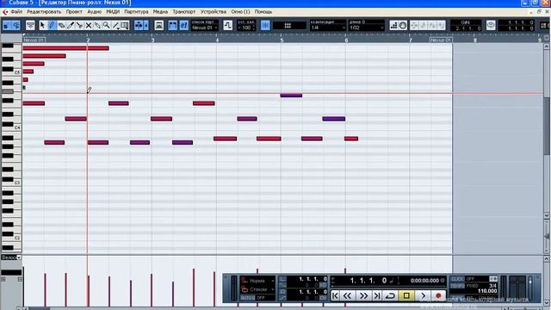Select the Object Selection arrow tool
The image size is (551, 310).
click(42, 25)
